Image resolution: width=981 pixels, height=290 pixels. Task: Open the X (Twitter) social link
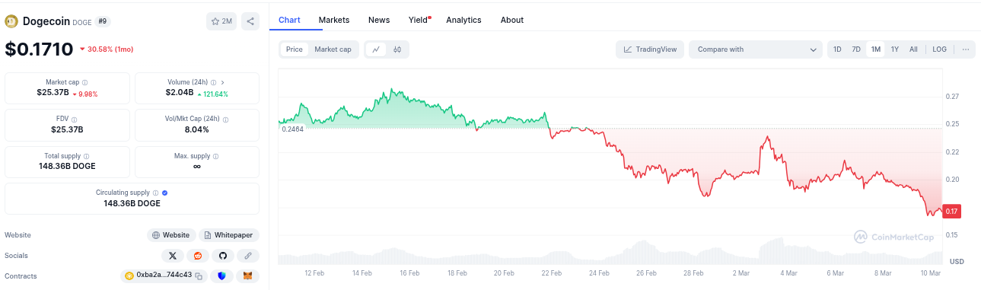click(173, 256)
